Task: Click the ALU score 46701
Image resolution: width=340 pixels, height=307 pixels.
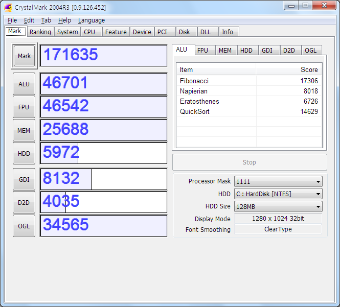Action: [x=104, y=84]
